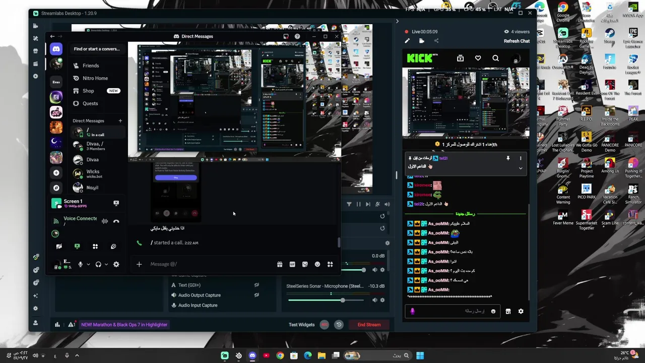
Task: Disconnect from the Discord voice call
Action: click(x=116, y=221)
